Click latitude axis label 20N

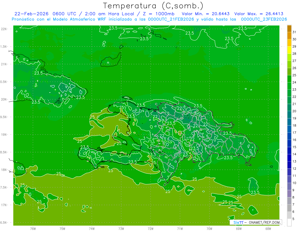tap(4, 99)
